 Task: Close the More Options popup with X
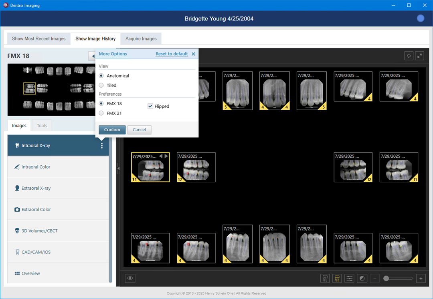click(x=193, y=54)
